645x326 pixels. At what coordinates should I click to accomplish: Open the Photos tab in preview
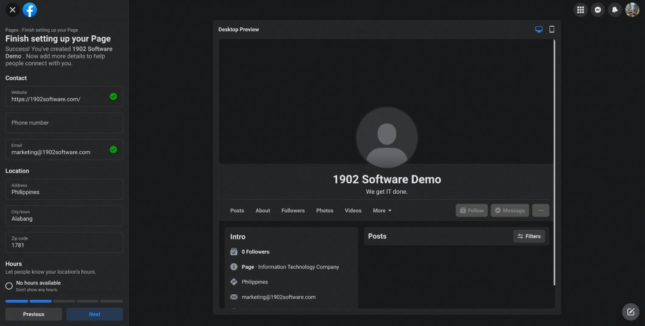[324, 211]
